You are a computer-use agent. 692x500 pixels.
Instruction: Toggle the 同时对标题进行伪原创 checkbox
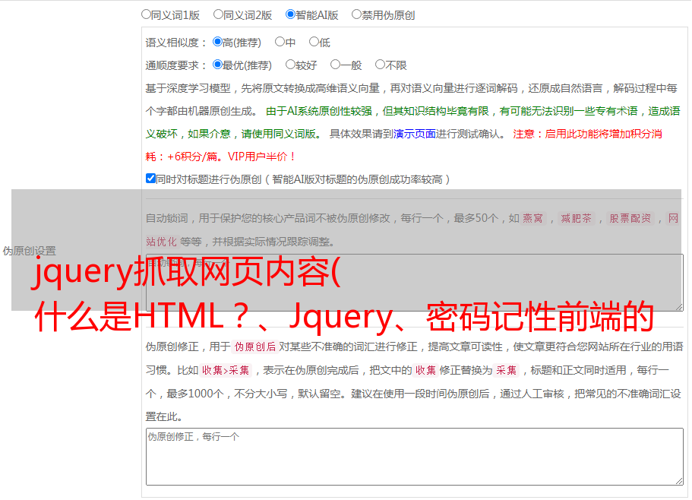[x=150, y=179]
